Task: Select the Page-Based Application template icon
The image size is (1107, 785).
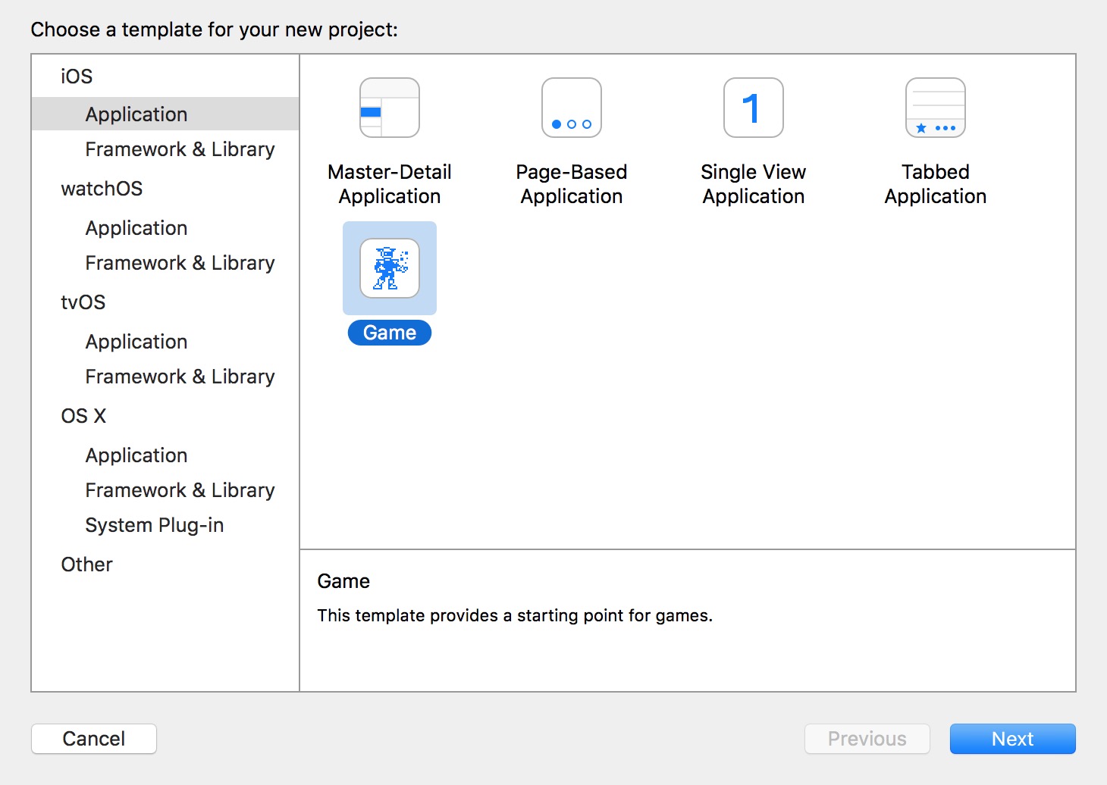Action: pyautogui.click(x=572, y=108)
